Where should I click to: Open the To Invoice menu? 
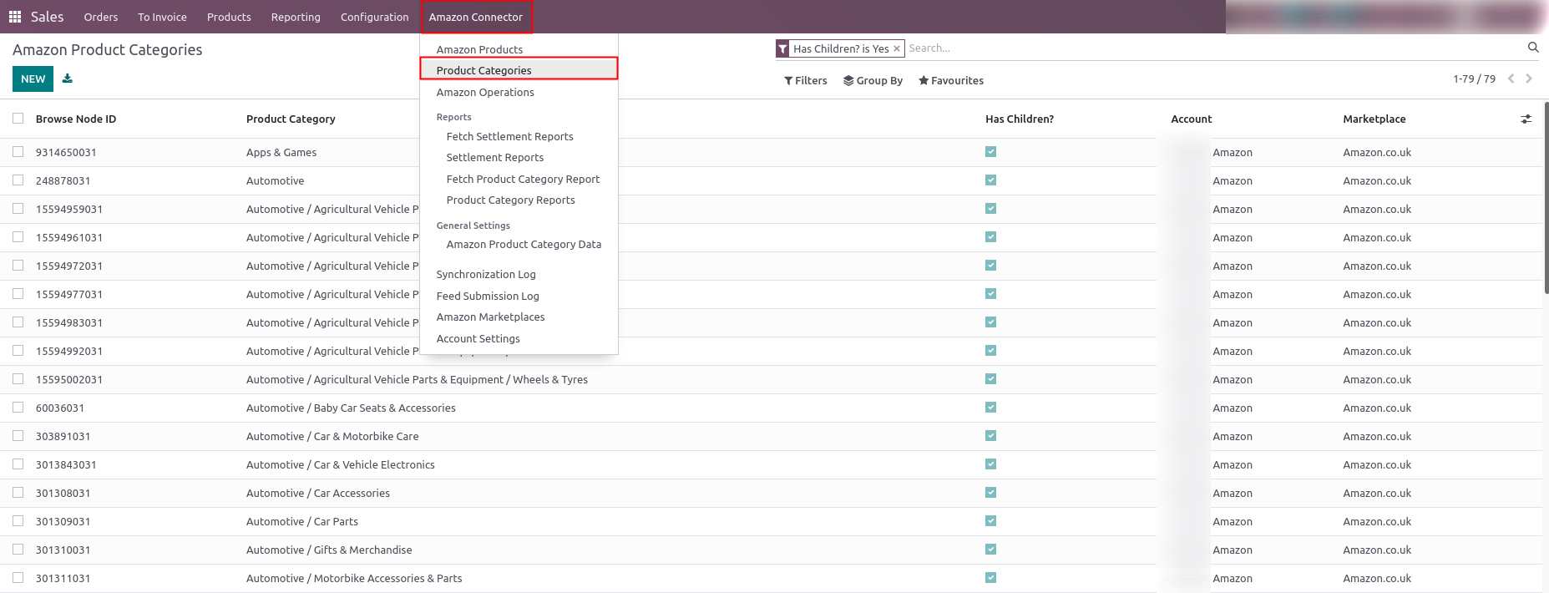point(162,17)
